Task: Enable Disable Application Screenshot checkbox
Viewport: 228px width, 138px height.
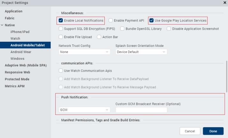Action: pyautogui.click(x=169, y=29)
